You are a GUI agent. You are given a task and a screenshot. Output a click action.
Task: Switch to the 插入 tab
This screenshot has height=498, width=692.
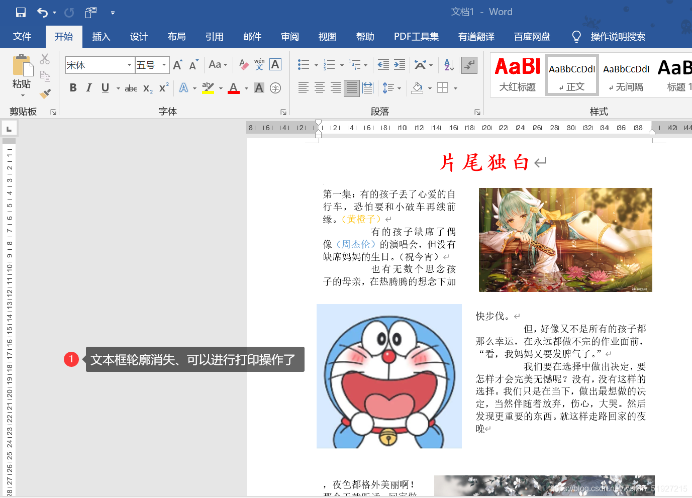click(x=101, y=37)
